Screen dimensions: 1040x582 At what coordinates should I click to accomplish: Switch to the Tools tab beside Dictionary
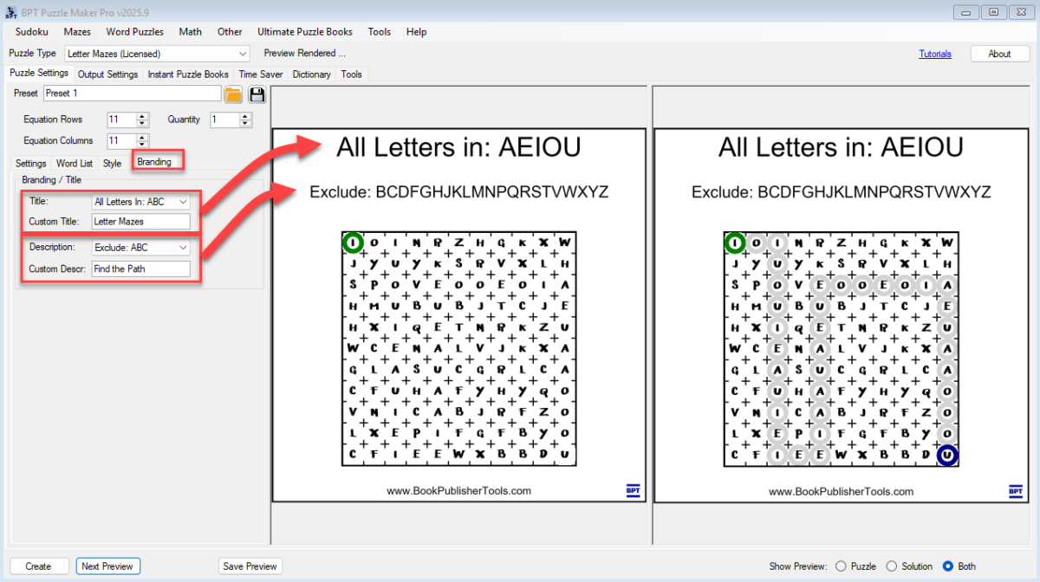coord(351,74)
